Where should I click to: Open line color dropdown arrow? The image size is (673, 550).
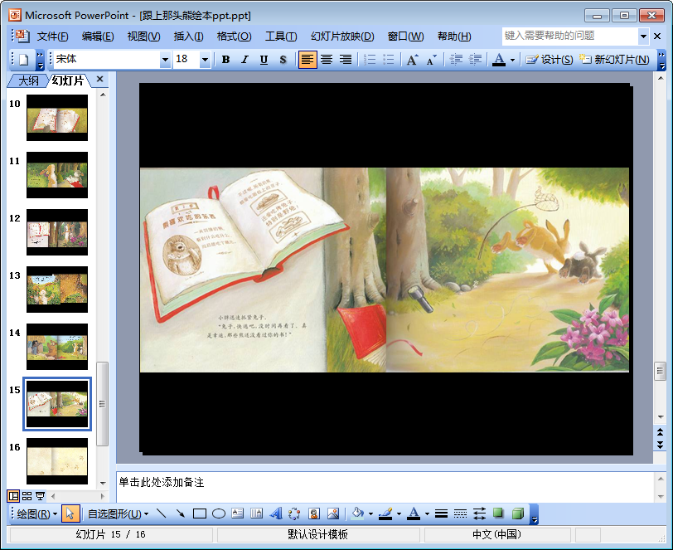(x=399, y=513)
